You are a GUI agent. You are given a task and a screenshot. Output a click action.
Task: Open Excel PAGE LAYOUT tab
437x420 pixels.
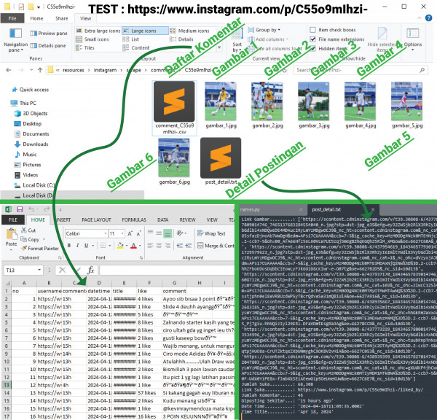click(x=96, y=219)
